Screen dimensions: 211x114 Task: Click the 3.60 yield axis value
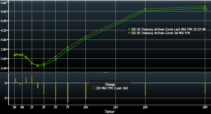(x=4, y=59)
